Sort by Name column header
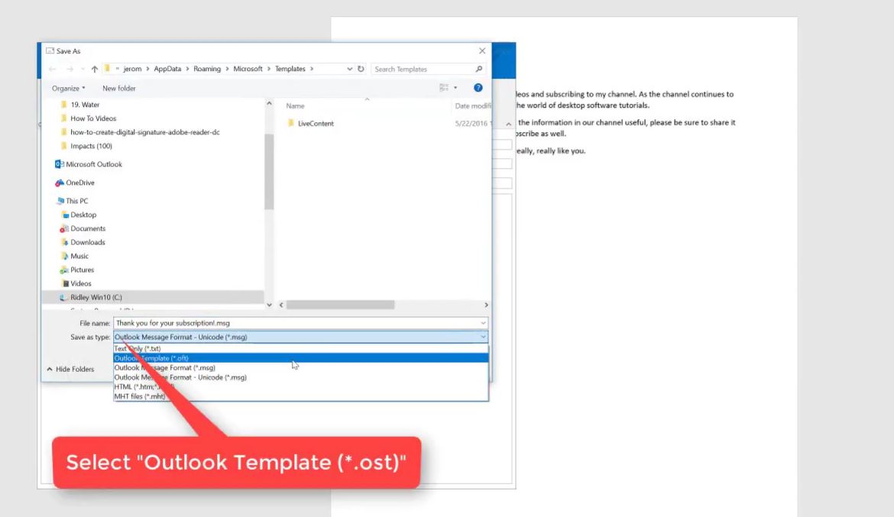894x517 pixels. (296, 106)
